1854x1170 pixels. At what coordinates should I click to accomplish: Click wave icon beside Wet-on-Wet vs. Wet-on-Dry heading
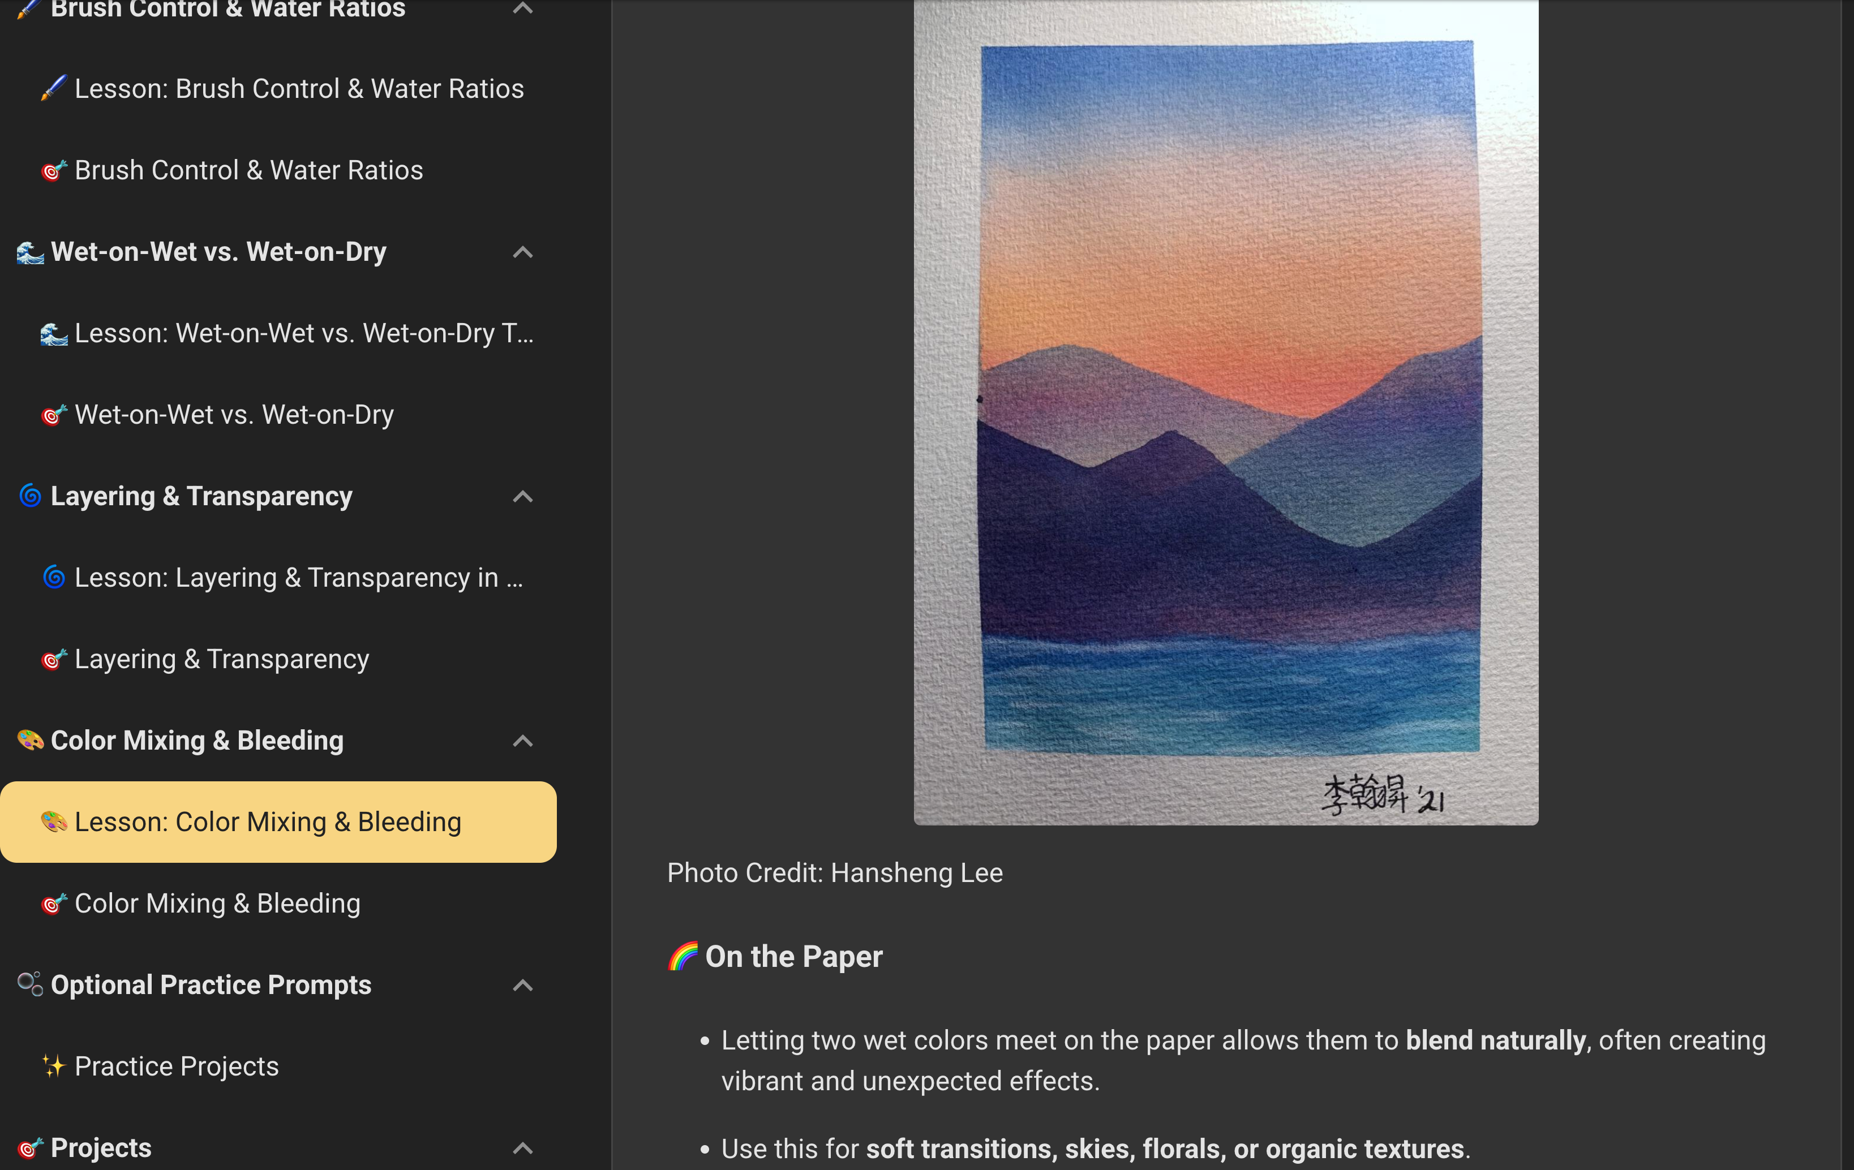30,252
